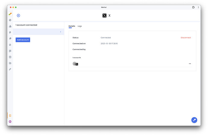Open the three-dot account options menu

pos(190,64)
